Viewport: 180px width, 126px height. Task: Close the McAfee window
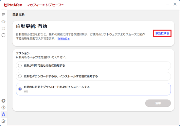tap(175, 4)
